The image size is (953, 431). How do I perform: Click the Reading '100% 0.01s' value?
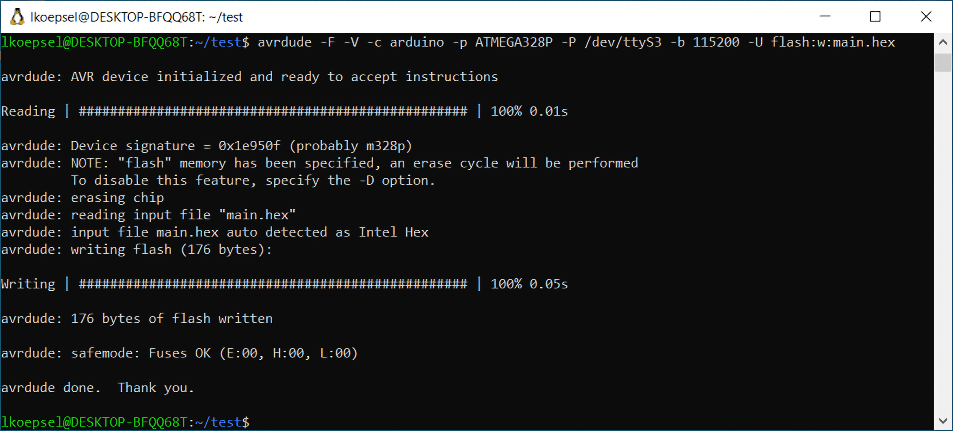[529, 111]
